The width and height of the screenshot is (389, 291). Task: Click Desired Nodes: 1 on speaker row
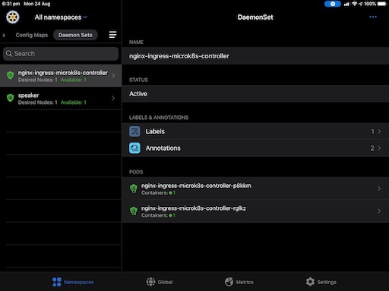(38, 102)
